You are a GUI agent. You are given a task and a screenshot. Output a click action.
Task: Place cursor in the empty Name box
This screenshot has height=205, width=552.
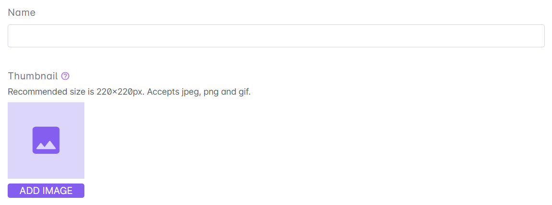coord(276,36)
